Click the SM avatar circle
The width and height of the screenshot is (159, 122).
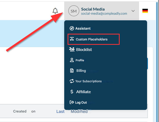pos(74,11)
